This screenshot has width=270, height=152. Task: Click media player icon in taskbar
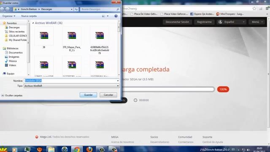(x=14, y=149)
